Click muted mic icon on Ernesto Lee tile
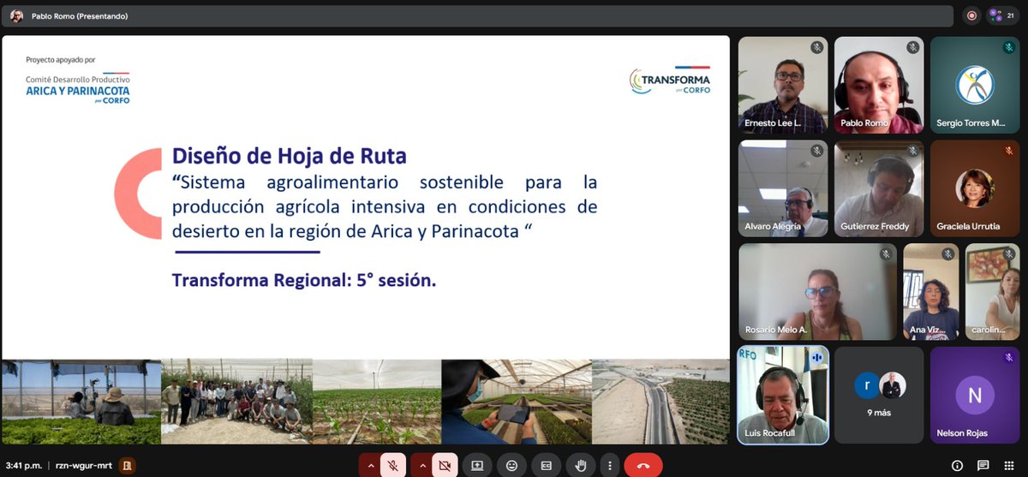1028x477 pixels. [817, 48]
